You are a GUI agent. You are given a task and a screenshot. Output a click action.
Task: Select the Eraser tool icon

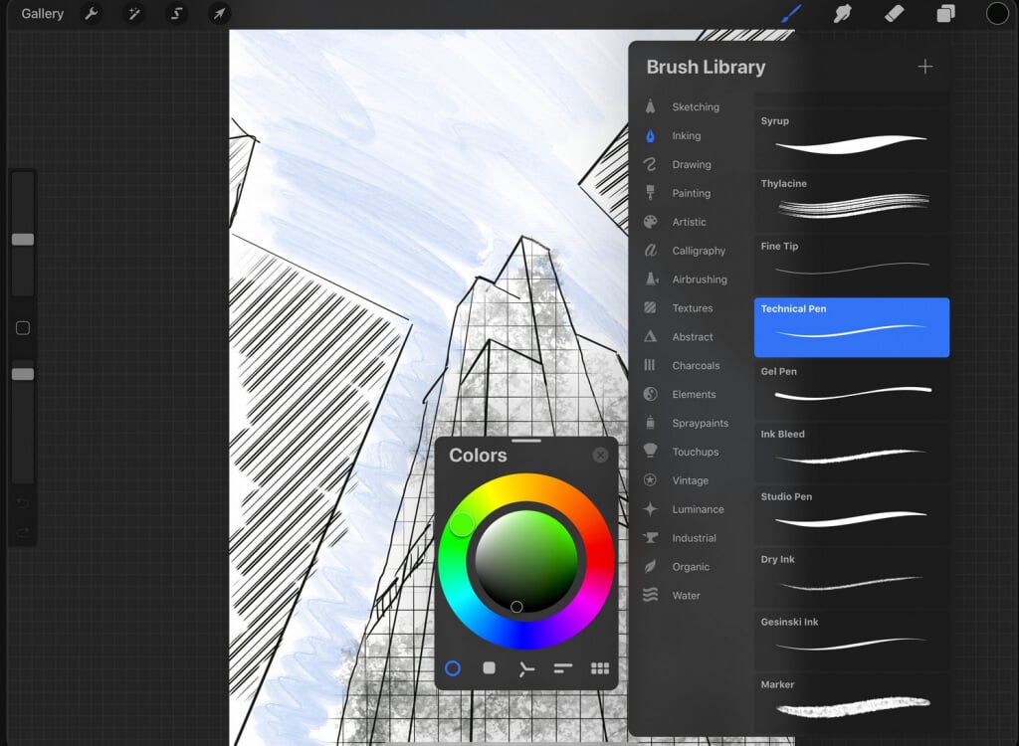[x=895, y=14]
